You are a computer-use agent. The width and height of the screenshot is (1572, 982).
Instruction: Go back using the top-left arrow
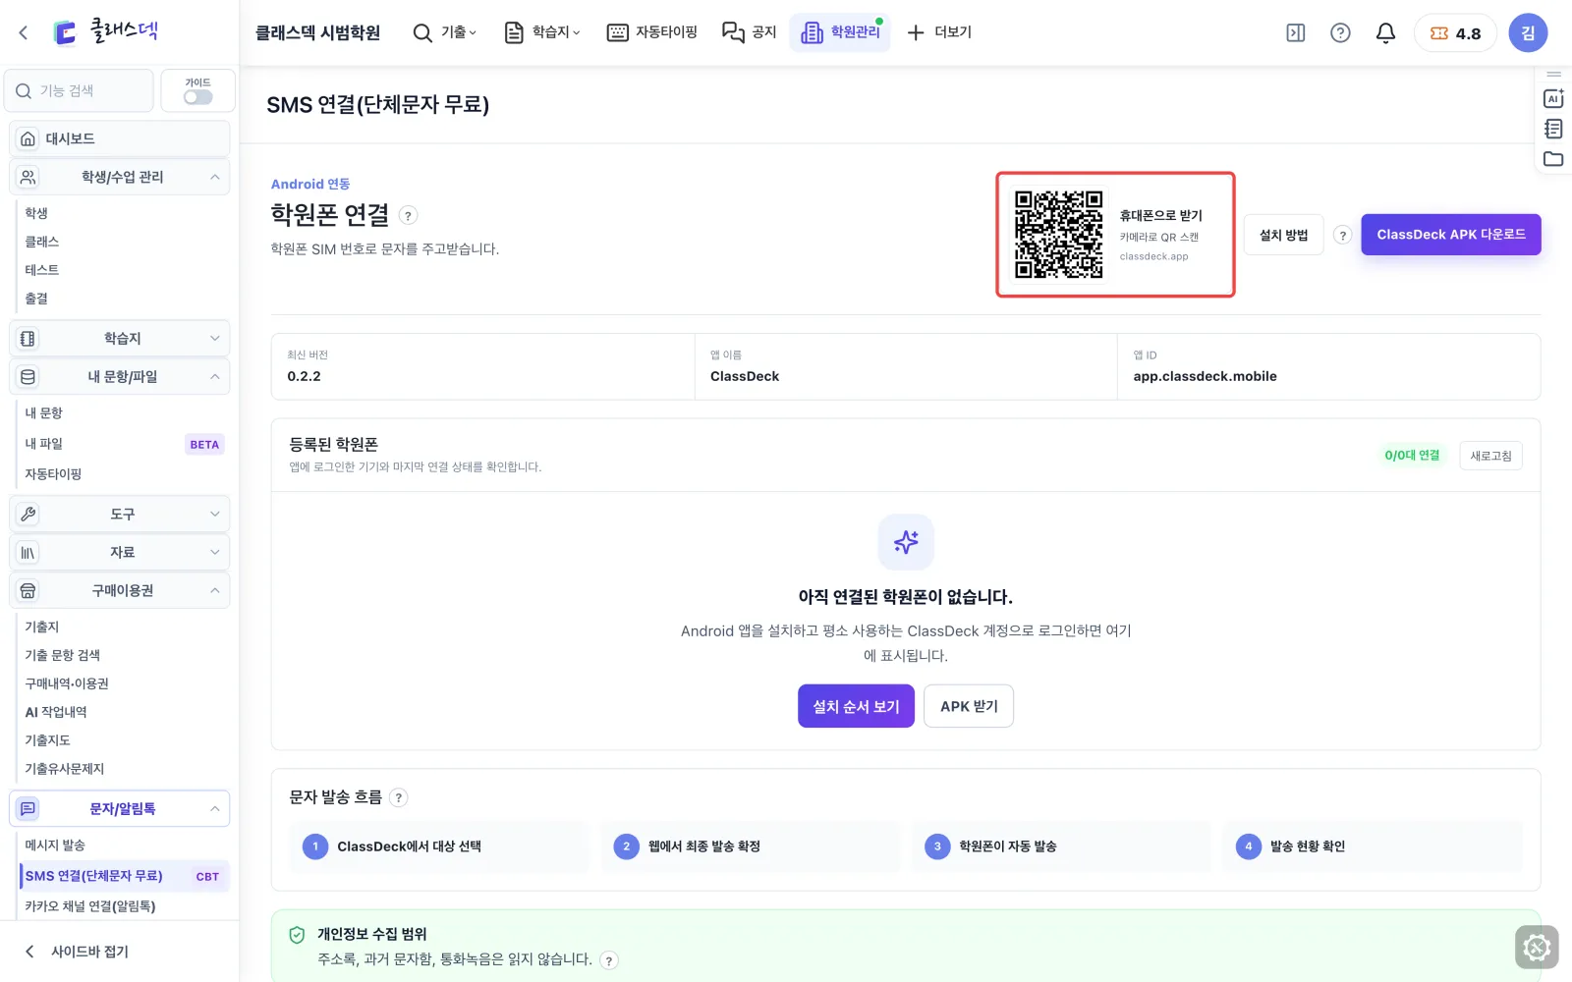[24, 32]
